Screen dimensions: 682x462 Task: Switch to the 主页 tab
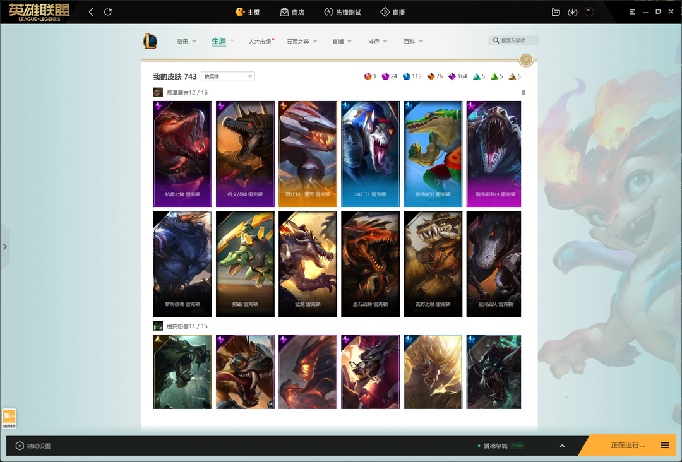coord(248,12)
